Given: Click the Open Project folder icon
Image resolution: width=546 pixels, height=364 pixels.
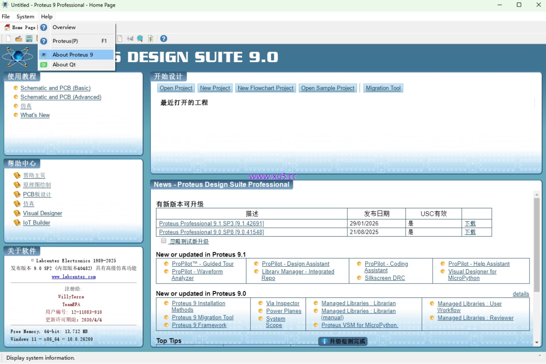Looking at the screenshot, I should [19, 39].
